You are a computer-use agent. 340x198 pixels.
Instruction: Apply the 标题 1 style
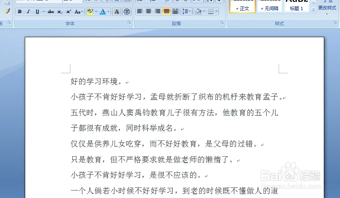coord(297,6)
